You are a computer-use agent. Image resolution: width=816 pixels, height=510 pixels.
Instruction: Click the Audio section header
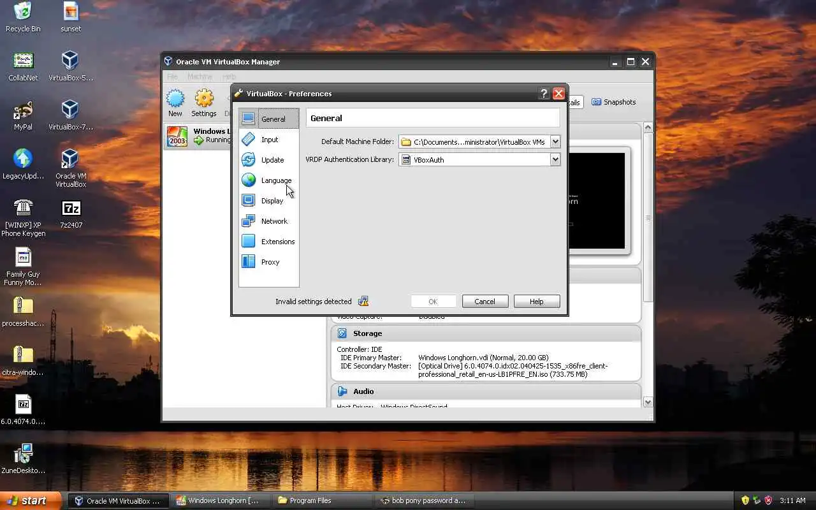486,391
